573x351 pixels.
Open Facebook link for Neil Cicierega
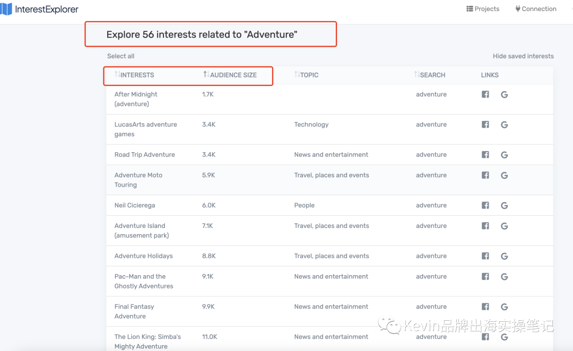485,205
